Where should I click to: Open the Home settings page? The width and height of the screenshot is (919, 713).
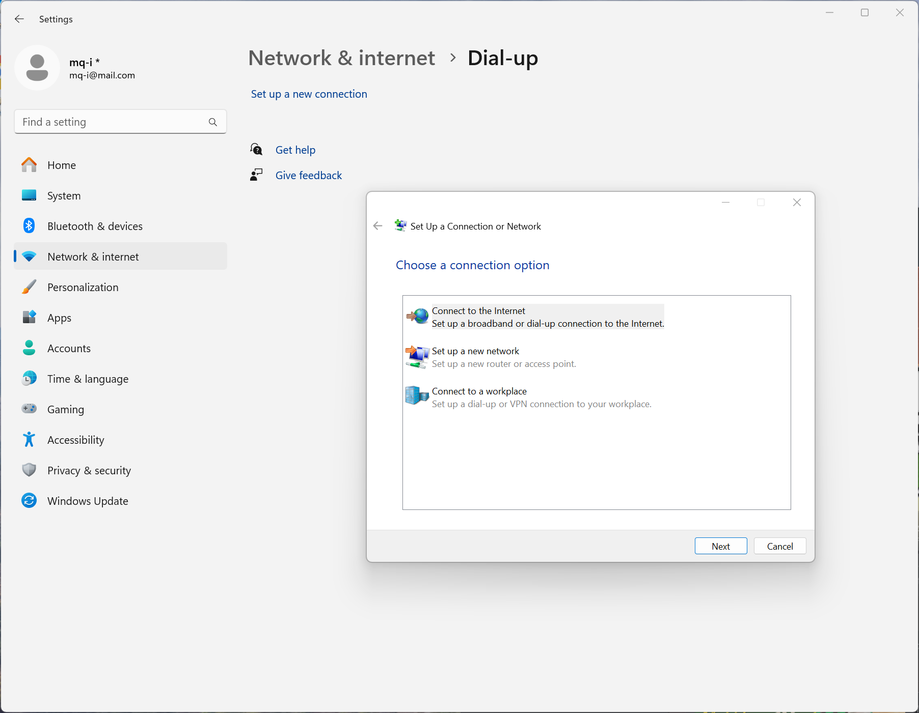pyautogui.click(x=121, y=165)
